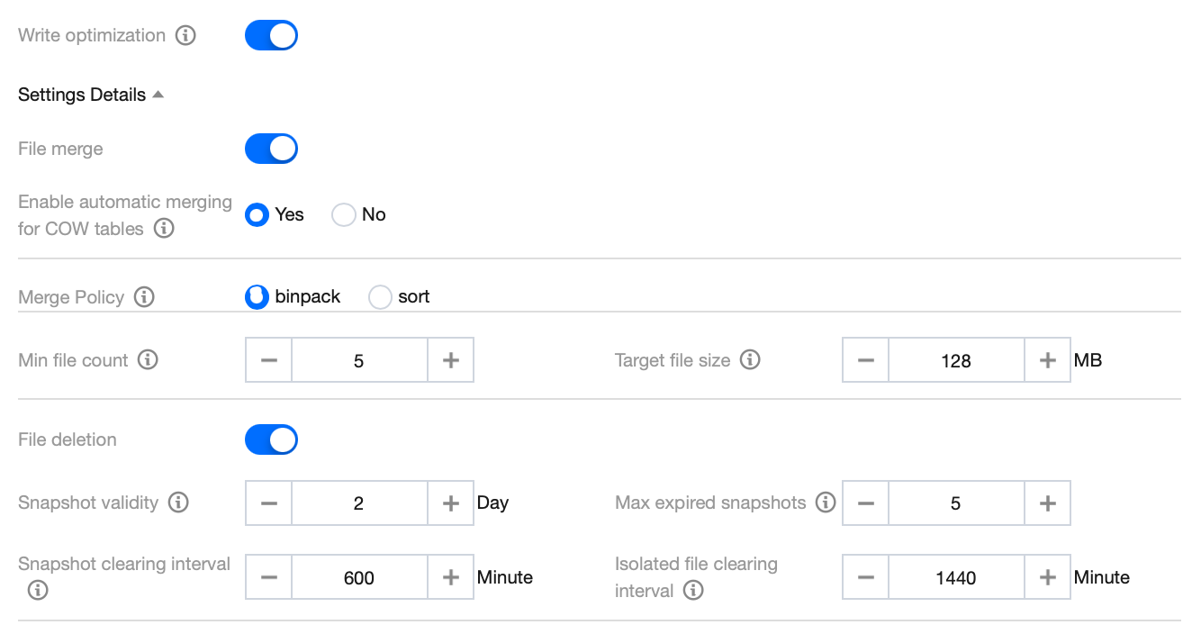Collapse the Settings Details section
Viewport: 1192px width, 643px height.
click(158, 95)
